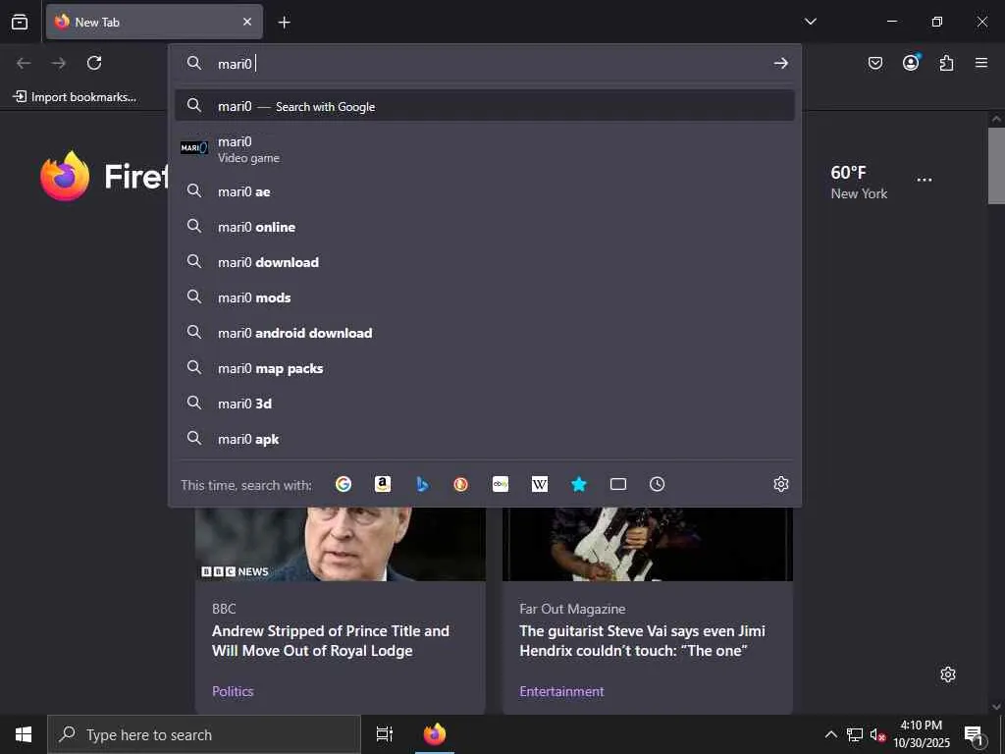Image resolution: width=1005 pixels, height=754 pixels.
Task: Open the list all tabs chevron
Action: click(810, 22)
